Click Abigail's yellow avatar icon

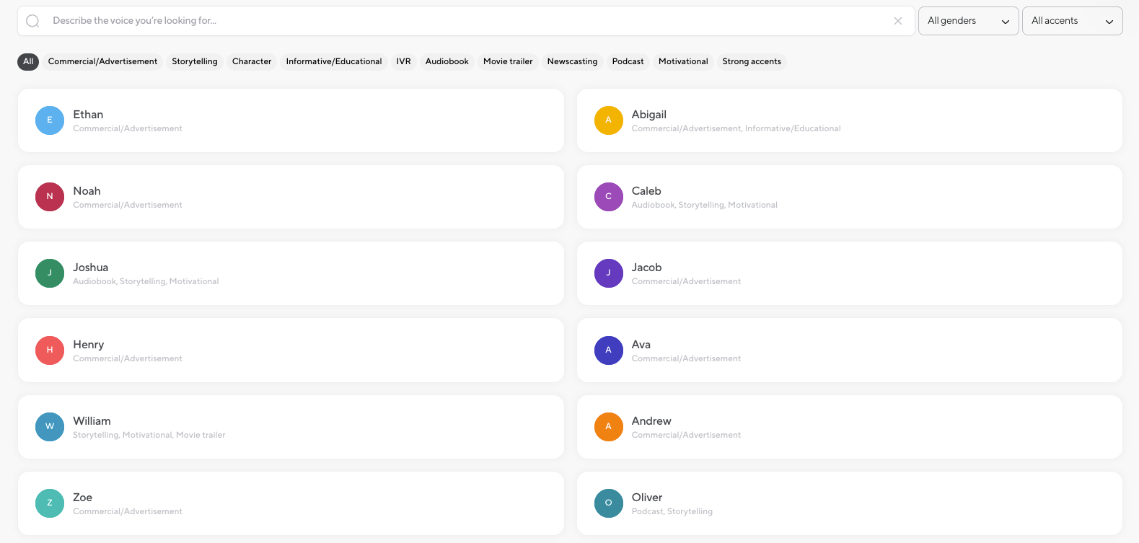pos(608,120)
